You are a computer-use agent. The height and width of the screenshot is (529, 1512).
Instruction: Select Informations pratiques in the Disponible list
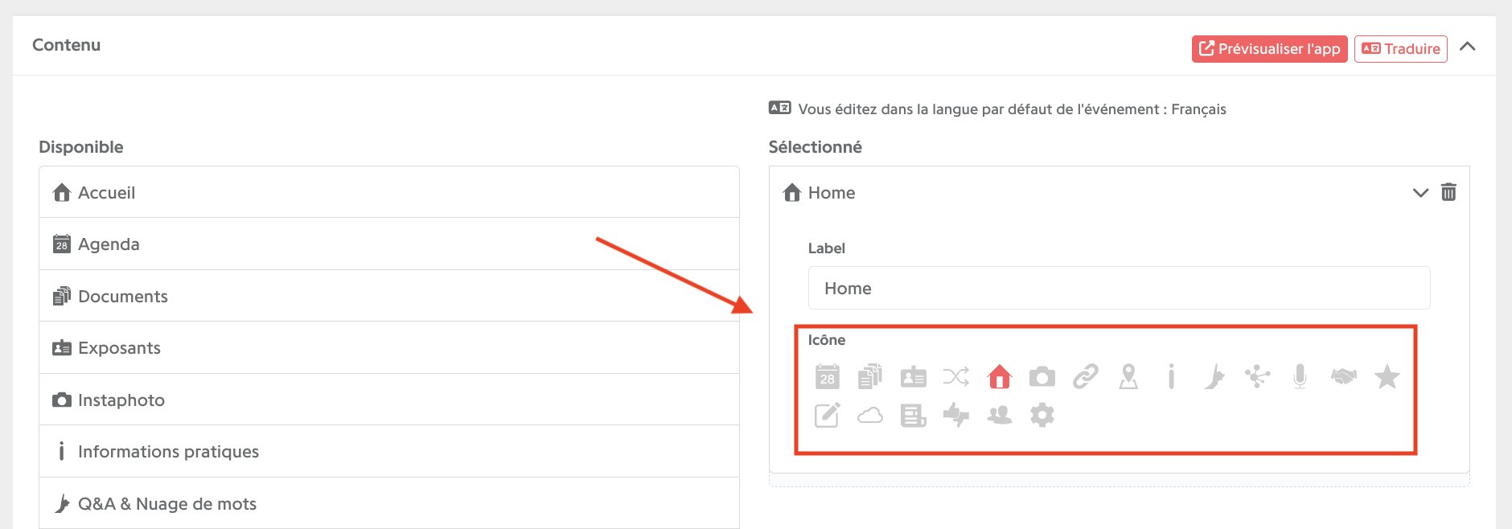pos(389,451)
